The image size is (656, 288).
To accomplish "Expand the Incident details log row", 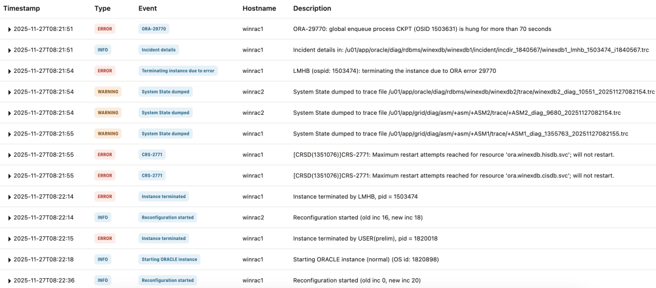I will pos(9,50).
